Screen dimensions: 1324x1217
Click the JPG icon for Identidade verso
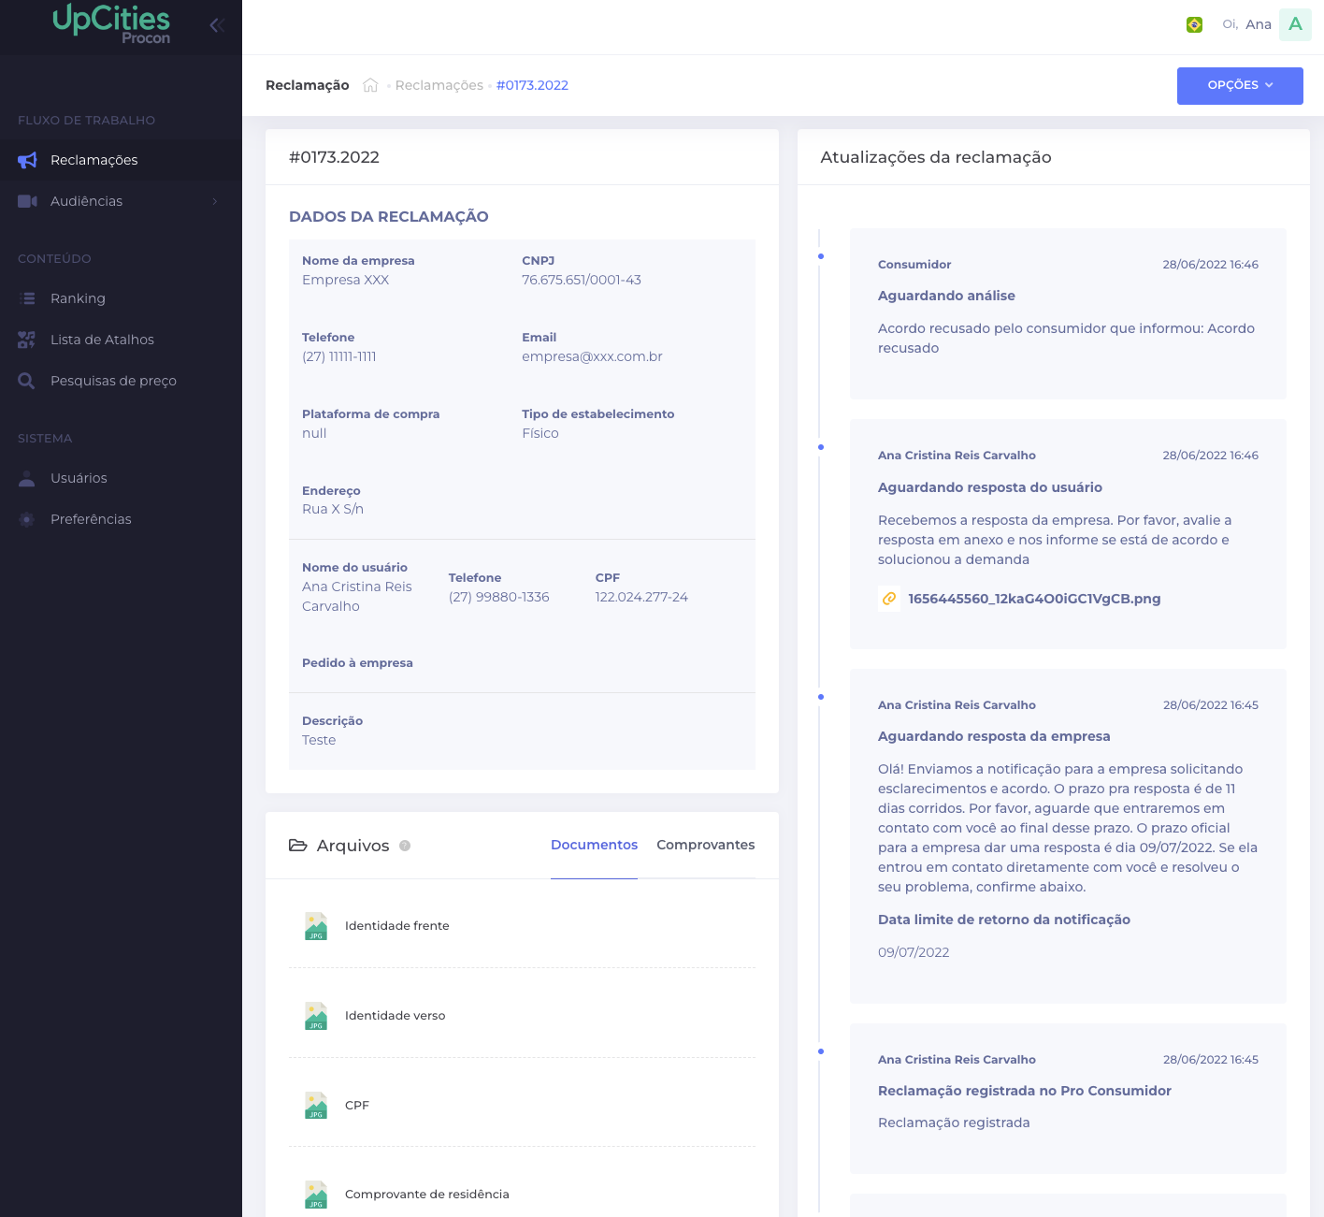point(316,1016)
